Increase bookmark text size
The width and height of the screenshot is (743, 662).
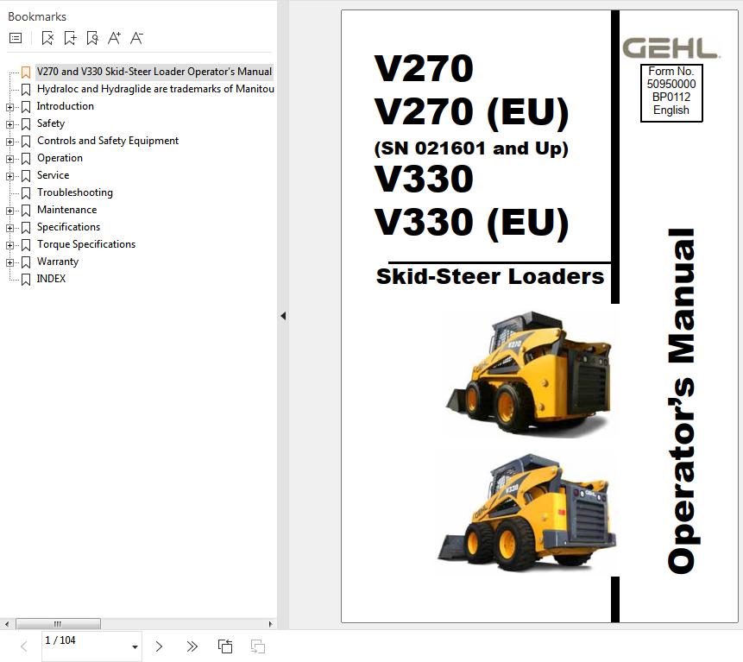click(114, 38)
